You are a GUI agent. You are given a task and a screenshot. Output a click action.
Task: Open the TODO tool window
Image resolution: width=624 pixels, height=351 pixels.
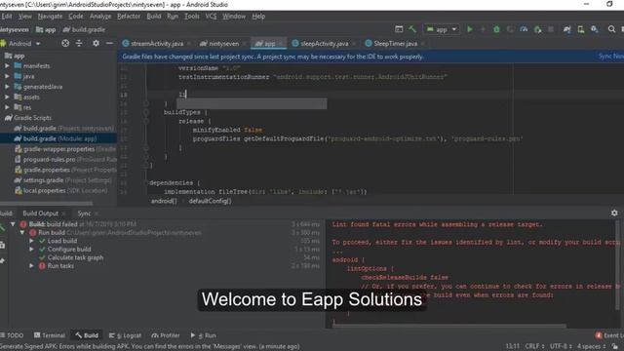tap(12, 335)
